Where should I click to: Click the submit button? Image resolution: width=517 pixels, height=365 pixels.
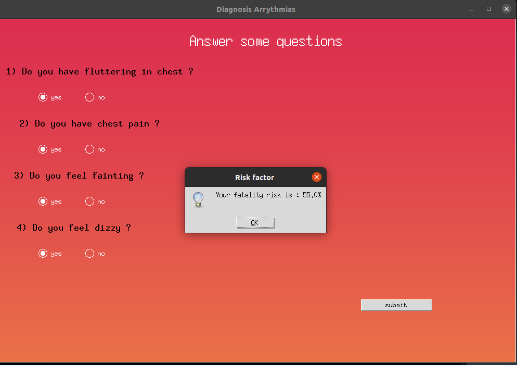point(396,305)
